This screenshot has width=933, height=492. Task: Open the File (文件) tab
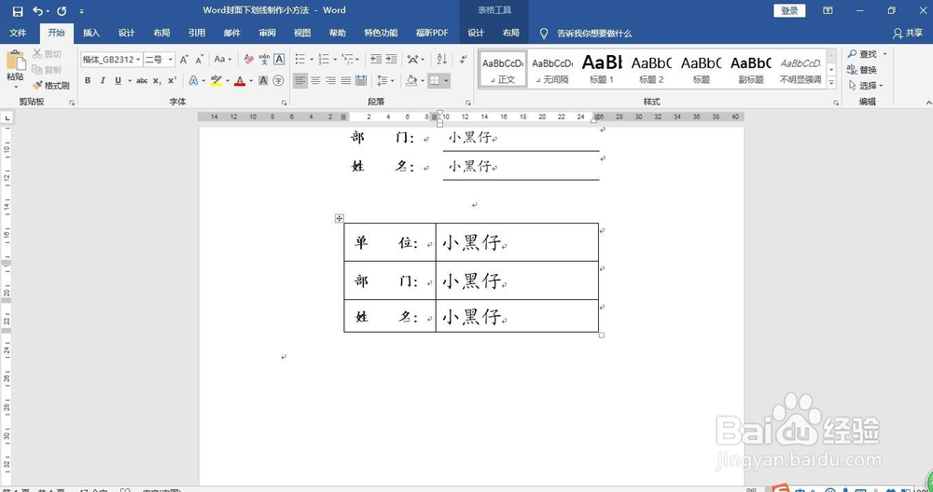(18, 34)
